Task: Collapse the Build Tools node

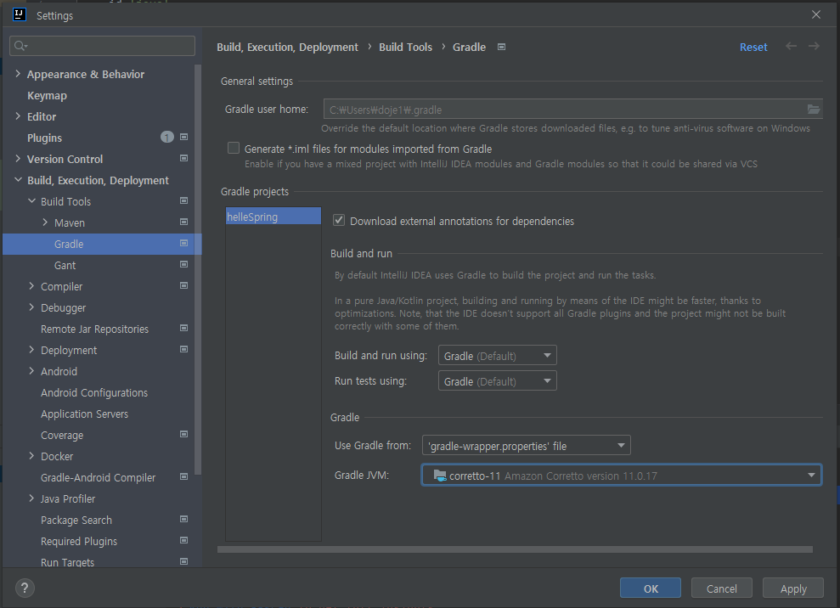Action: (x=31, y=201)
